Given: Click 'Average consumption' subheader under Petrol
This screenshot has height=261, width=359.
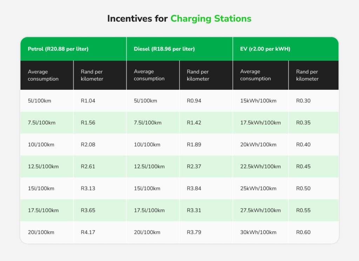Looking at the screenshot, I should (x=43, y=75).
